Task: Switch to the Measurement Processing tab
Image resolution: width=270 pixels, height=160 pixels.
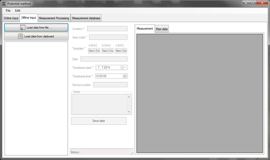Action: coord(54,18)
